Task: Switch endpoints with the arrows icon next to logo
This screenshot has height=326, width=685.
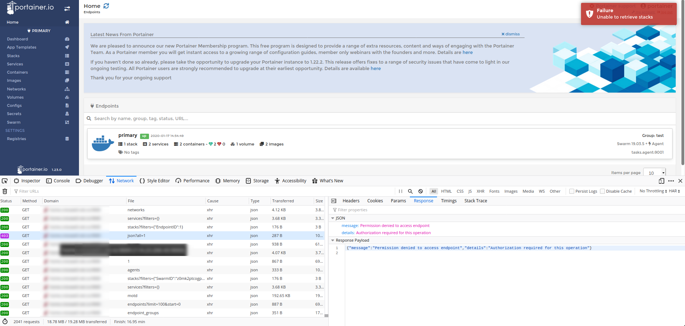Action: coord(67,8)
